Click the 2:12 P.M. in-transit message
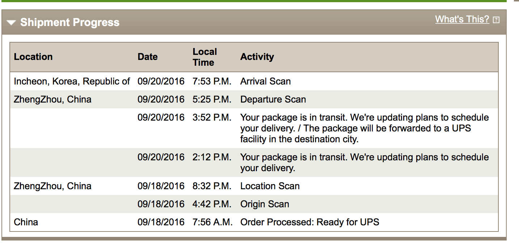This screenshot has height=247, width=519. point(364,162)
